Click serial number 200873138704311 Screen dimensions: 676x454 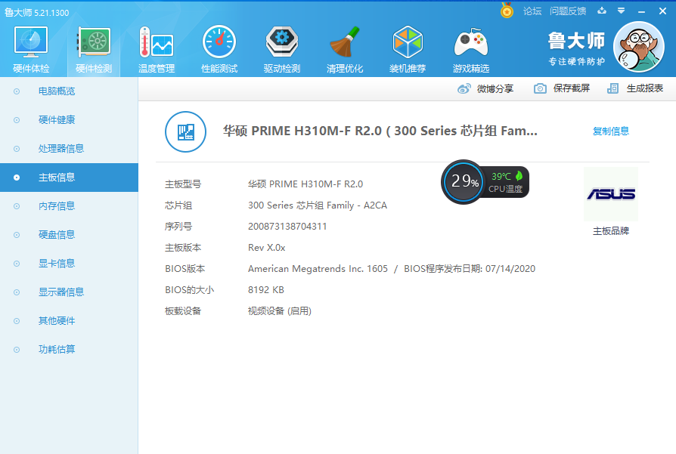pyautogui.click(x=287, y=227)
